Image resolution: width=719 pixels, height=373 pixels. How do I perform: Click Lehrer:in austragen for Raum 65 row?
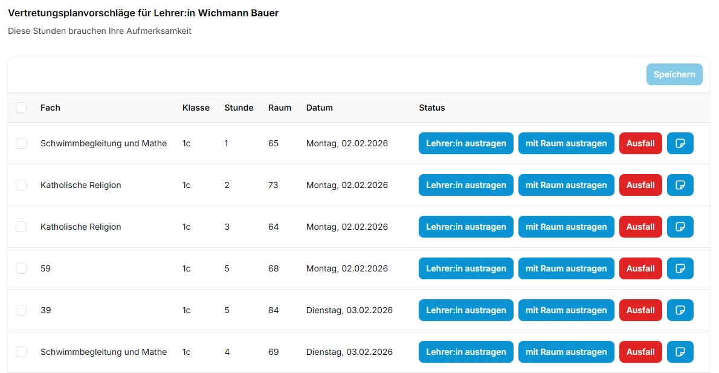pos(466,143)
